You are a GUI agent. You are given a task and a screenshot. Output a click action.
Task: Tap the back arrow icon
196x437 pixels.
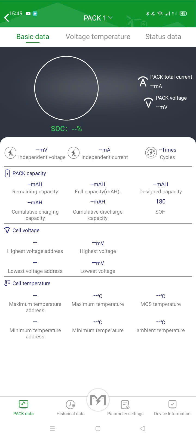click(x=7, y=18)
